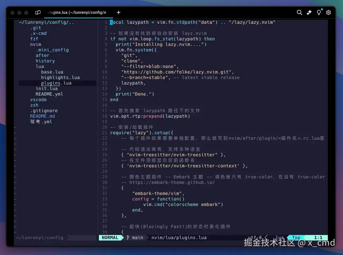Collapse the lua directory in the file tree

coord(40,66)
